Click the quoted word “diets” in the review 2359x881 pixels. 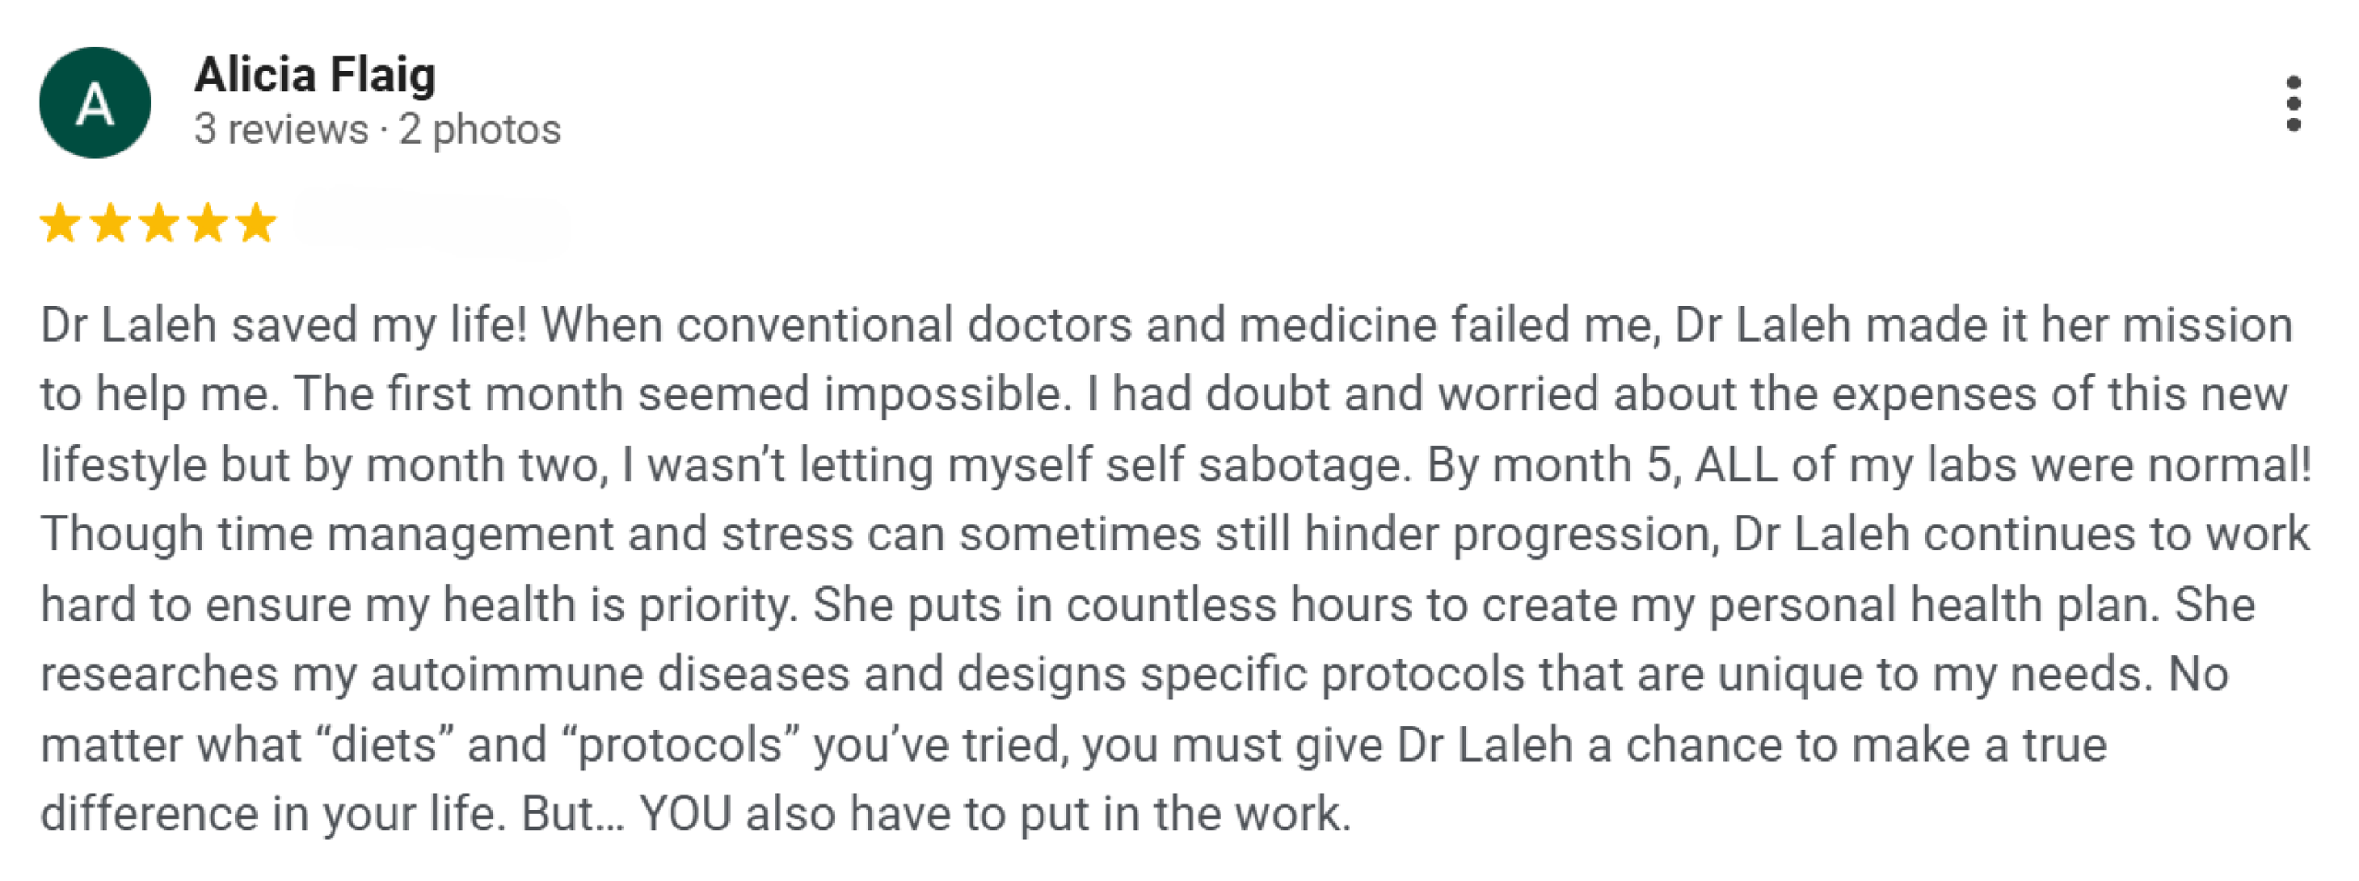tap(384, 745)
